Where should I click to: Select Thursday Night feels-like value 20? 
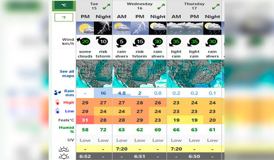coord(212,120)
